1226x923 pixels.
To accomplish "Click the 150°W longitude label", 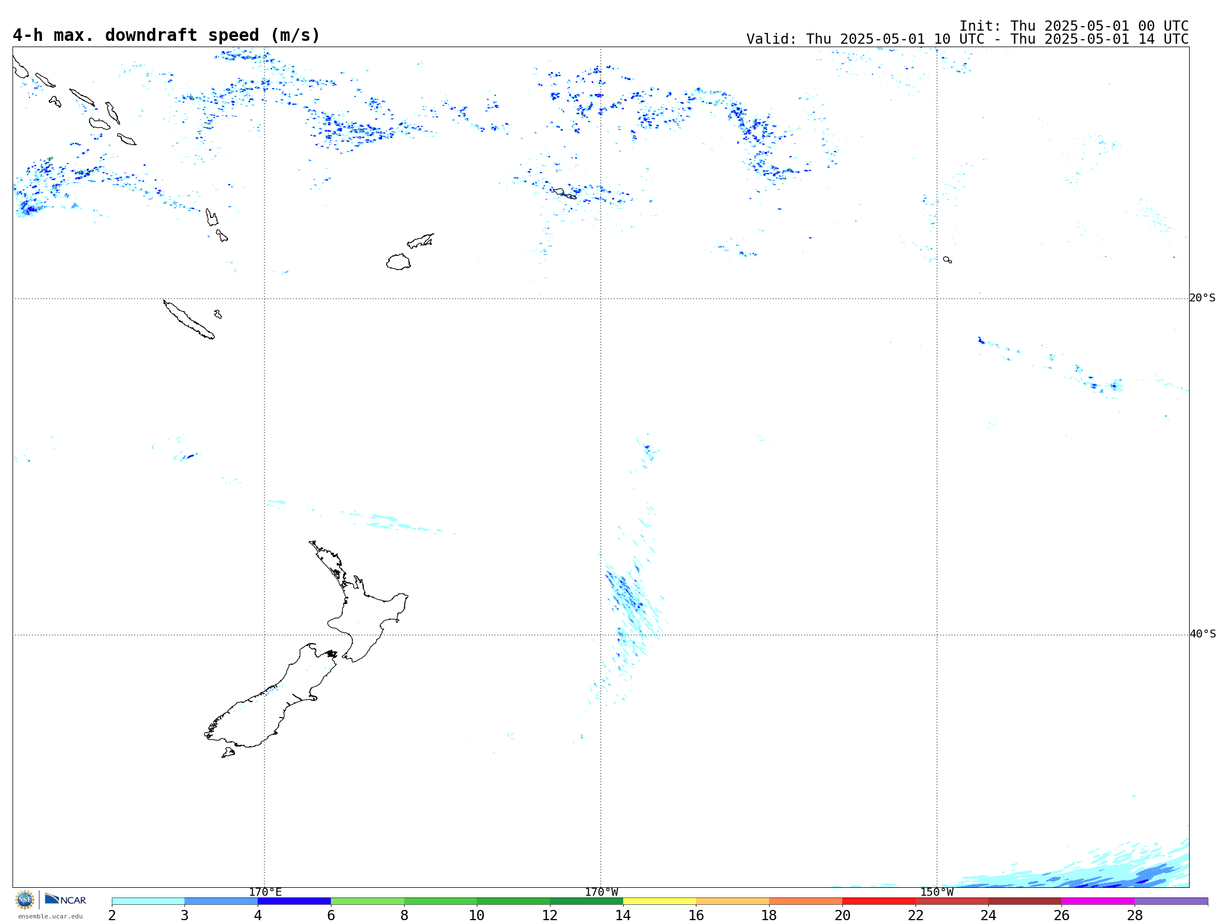I will (x=937, y=892).
